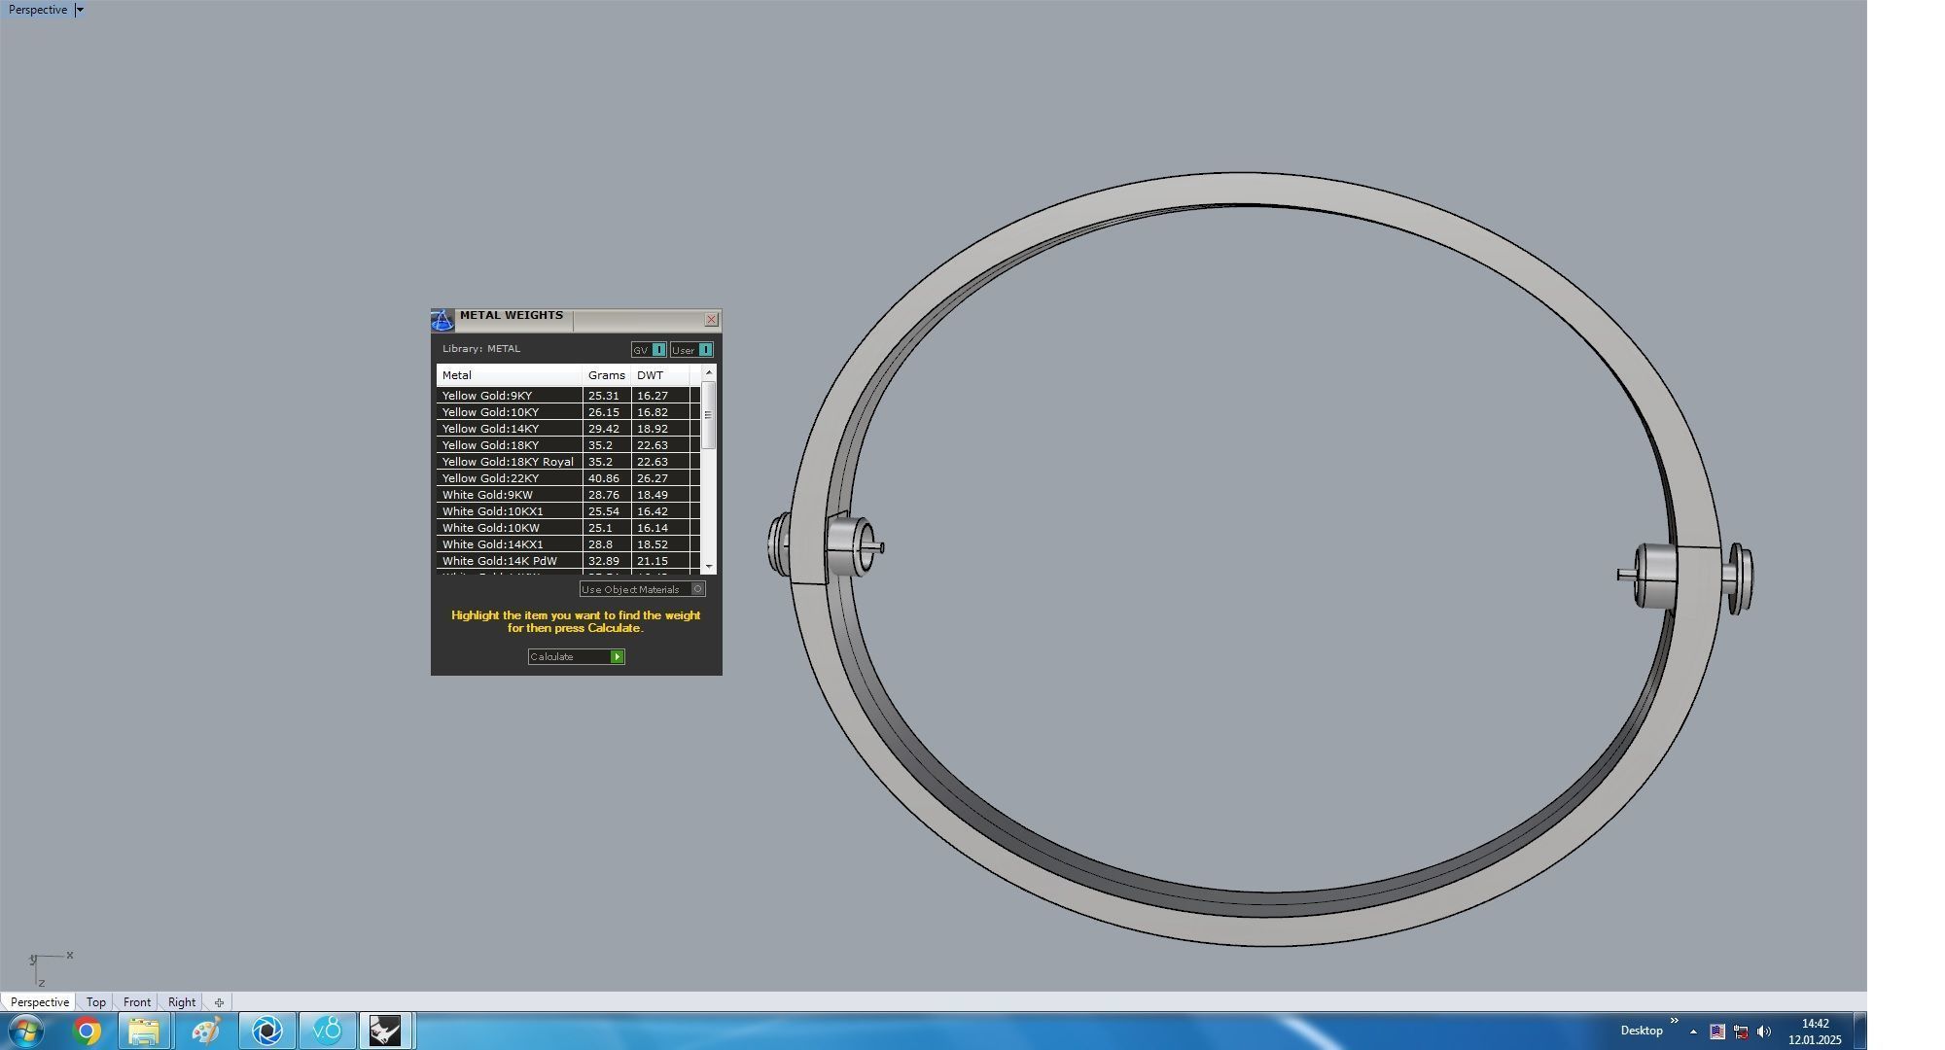Open Windows Explorer from taskbar
This screenshot has height=1050, width=1945.
144,1031
